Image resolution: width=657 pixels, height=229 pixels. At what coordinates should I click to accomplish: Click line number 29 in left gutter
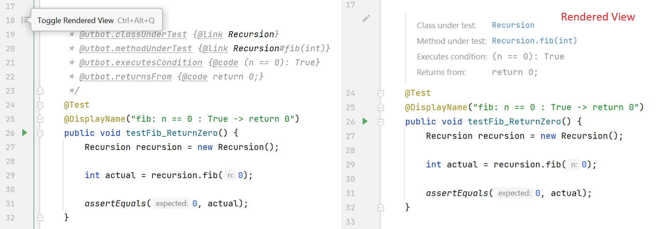pos(10,175)
